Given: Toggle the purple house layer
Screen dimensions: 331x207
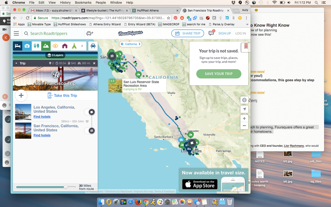Looking at the screenshot, I should 64,46.
